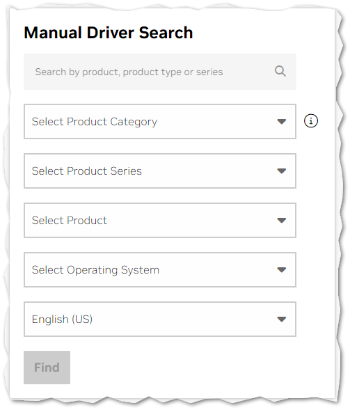The width and height of the screenshot is (350, 410).
Task: Click the info icon beside Product Category
Action: click(x=311, y=121)
